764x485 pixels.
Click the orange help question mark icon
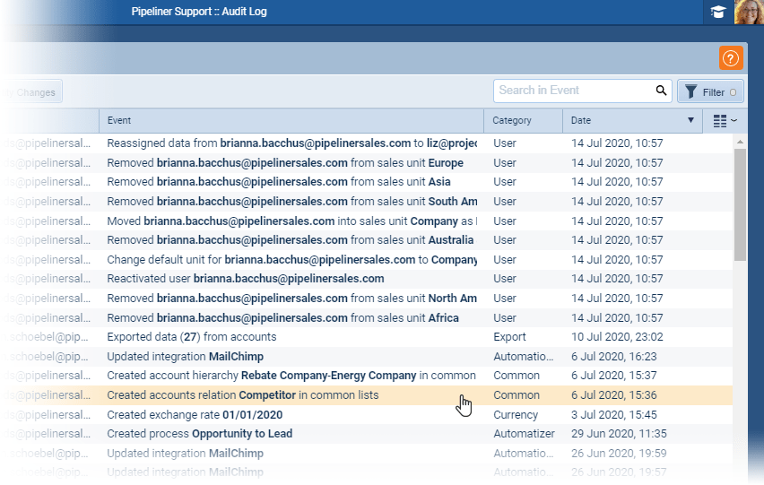(x=730, y=59)
